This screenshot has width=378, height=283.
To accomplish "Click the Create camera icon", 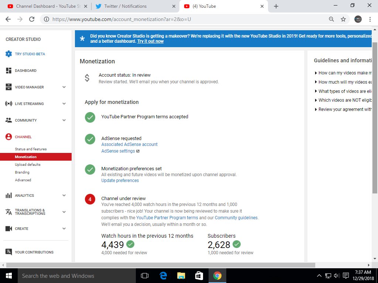I will tap(9, 228).
